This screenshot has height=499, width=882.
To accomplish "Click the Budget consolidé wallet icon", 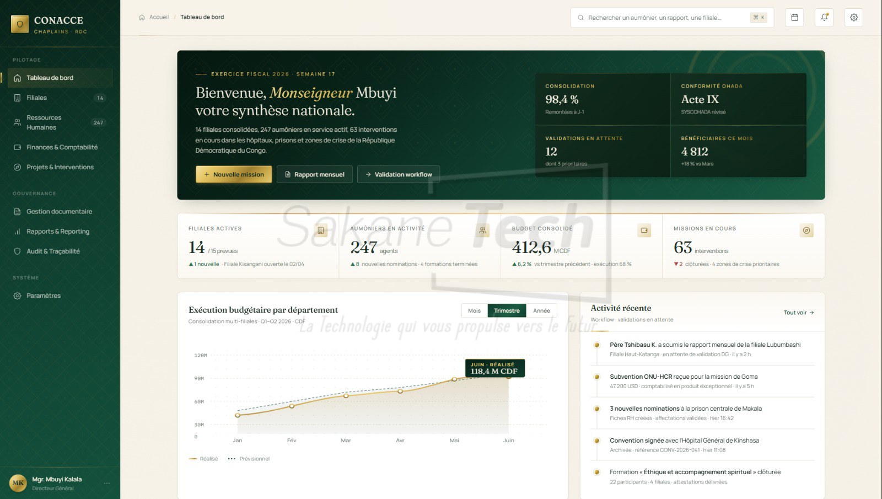I will [x=644, y=230].
